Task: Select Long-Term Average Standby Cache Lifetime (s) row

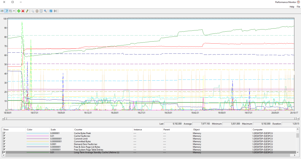Action: 149,152
